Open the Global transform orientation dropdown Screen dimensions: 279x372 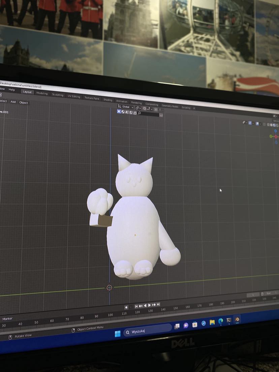tap(125, 107)
